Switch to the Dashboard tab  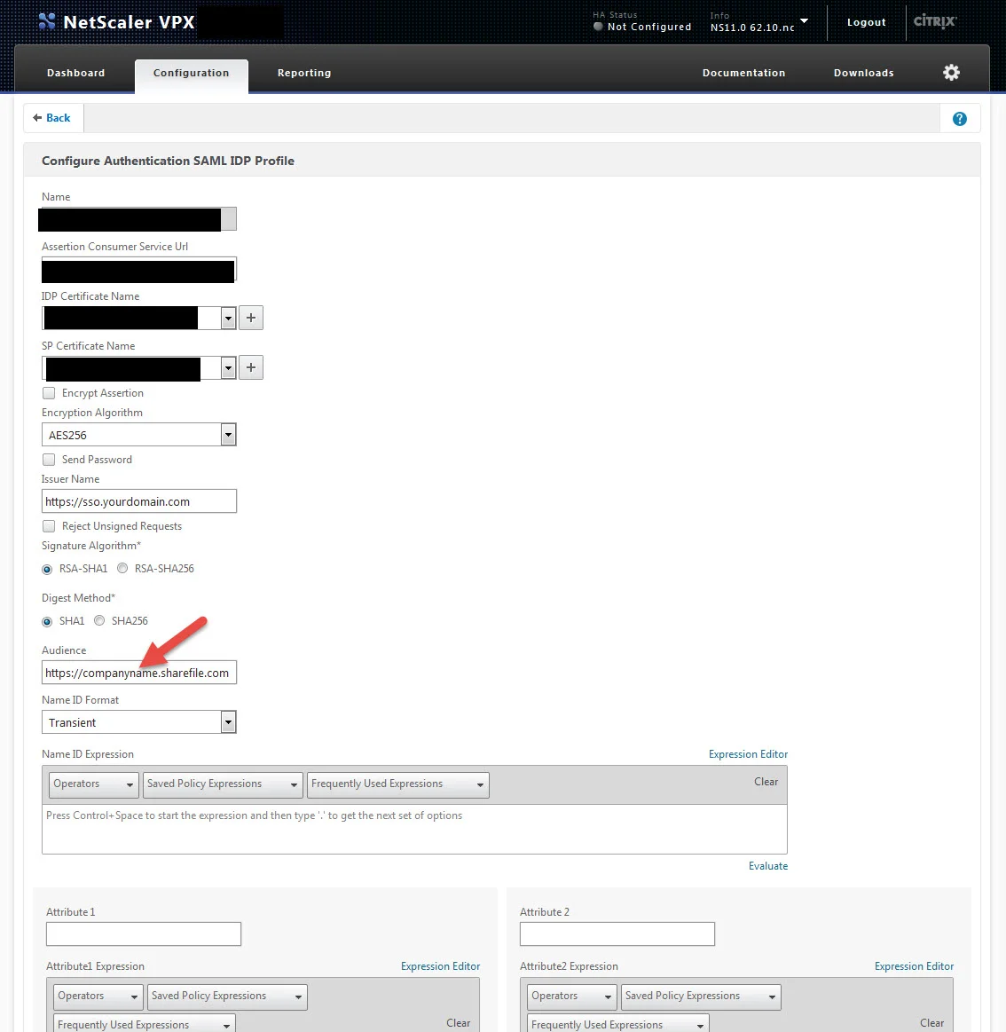75,73
